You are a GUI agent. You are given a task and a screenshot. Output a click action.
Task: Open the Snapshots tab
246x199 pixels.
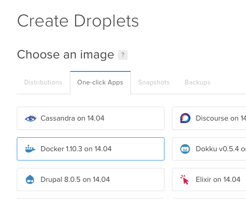click(154, 82)
